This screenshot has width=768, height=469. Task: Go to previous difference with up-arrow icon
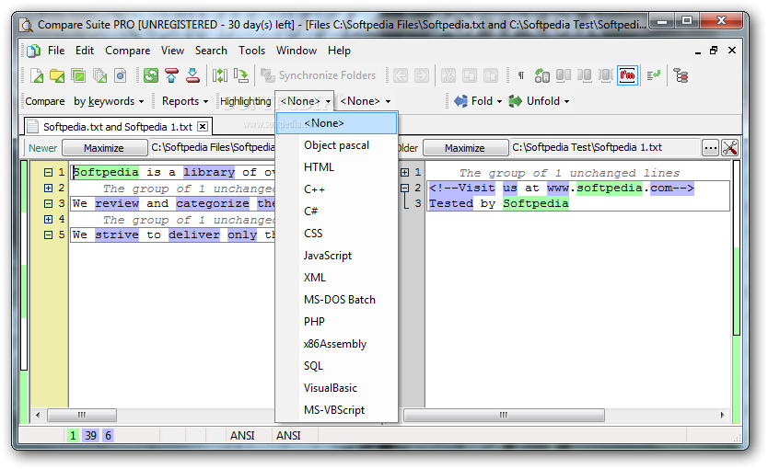click(x=172, y=75)
